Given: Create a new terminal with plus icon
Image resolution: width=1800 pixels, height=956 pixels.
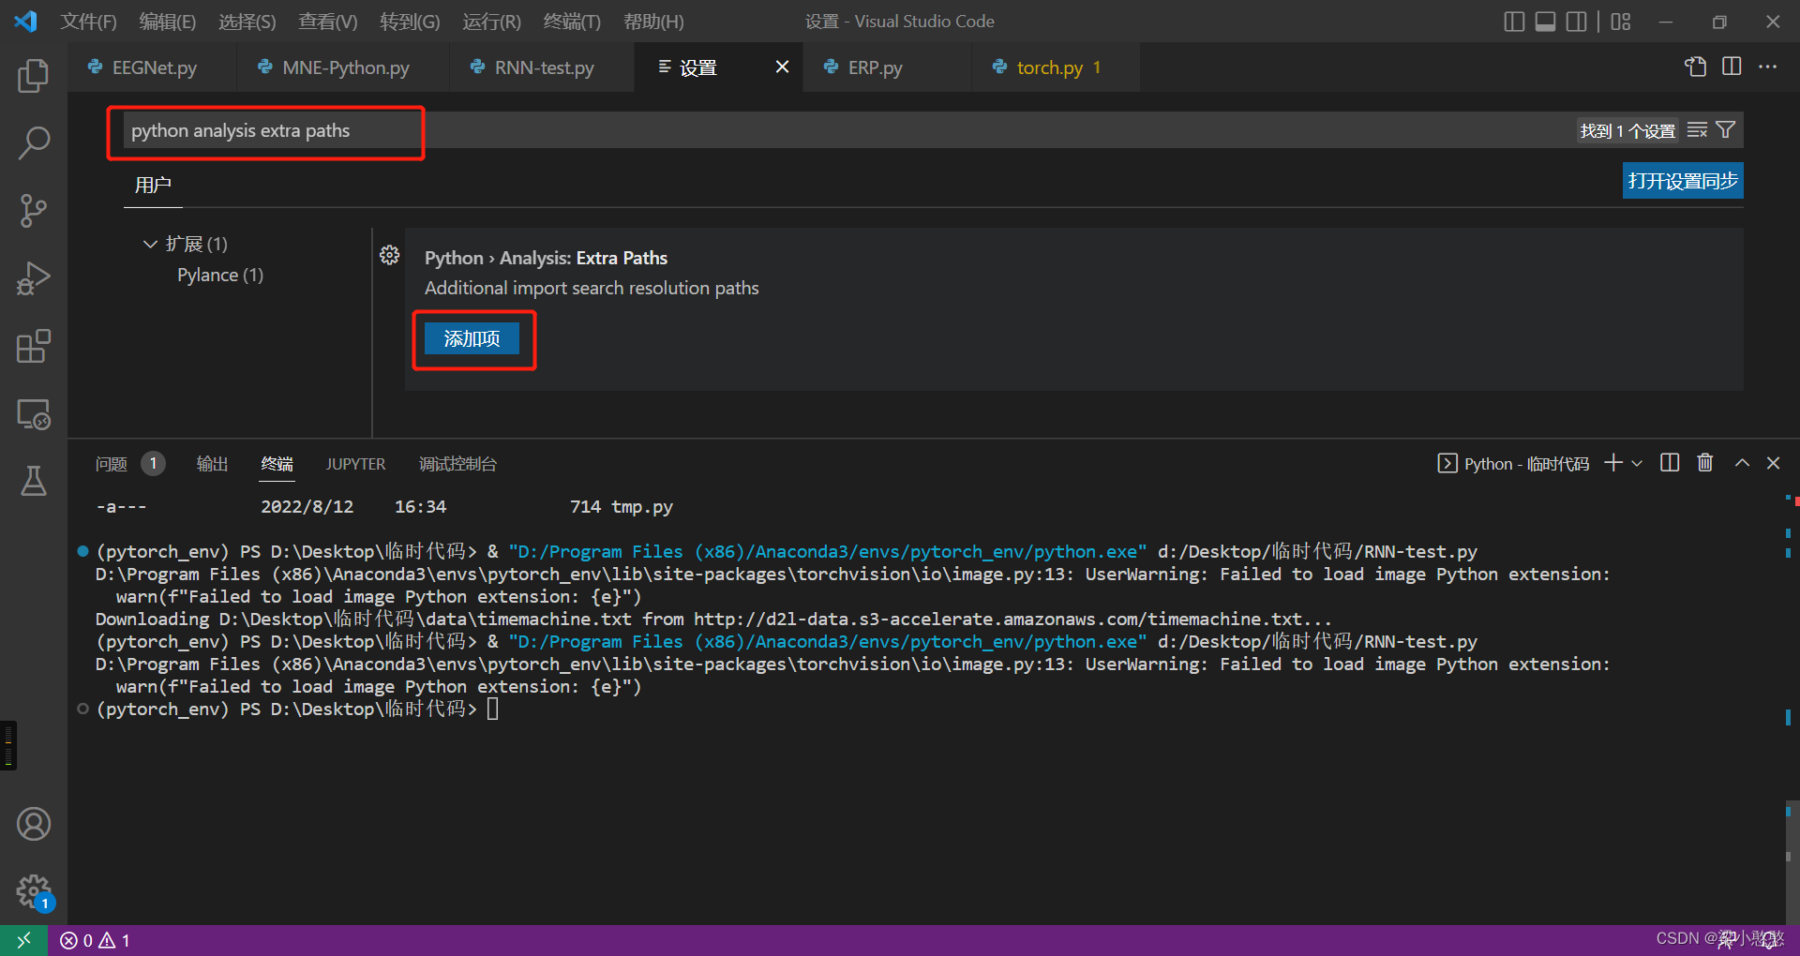Looking at the screenshot, I should (1613, 463).
